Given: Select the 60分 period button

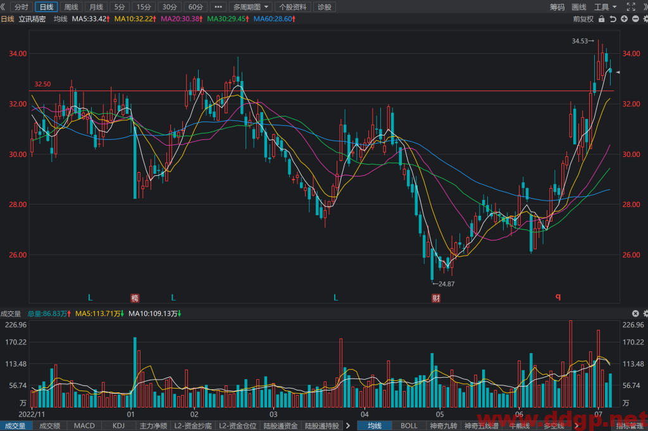Looking at the screenshot, I should click(x=196, y=7).
